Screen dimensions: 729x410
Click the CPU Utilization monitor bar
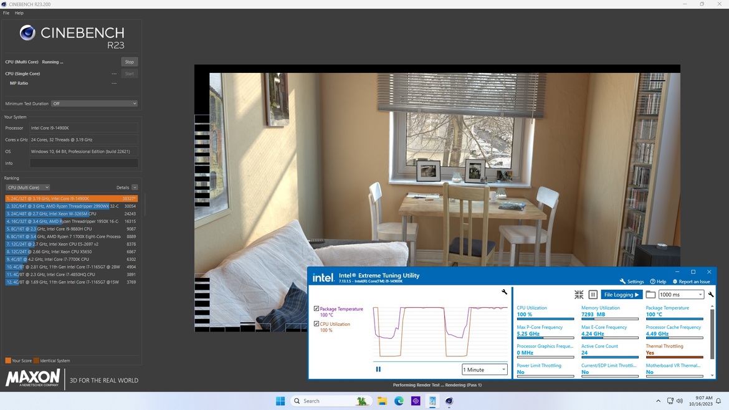click(x=545, y=319)
